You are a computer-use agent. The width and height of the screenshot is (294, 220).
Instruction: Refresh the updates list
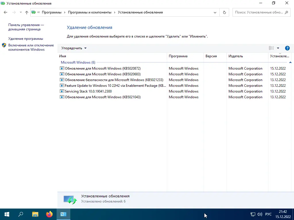coord(224,13)
